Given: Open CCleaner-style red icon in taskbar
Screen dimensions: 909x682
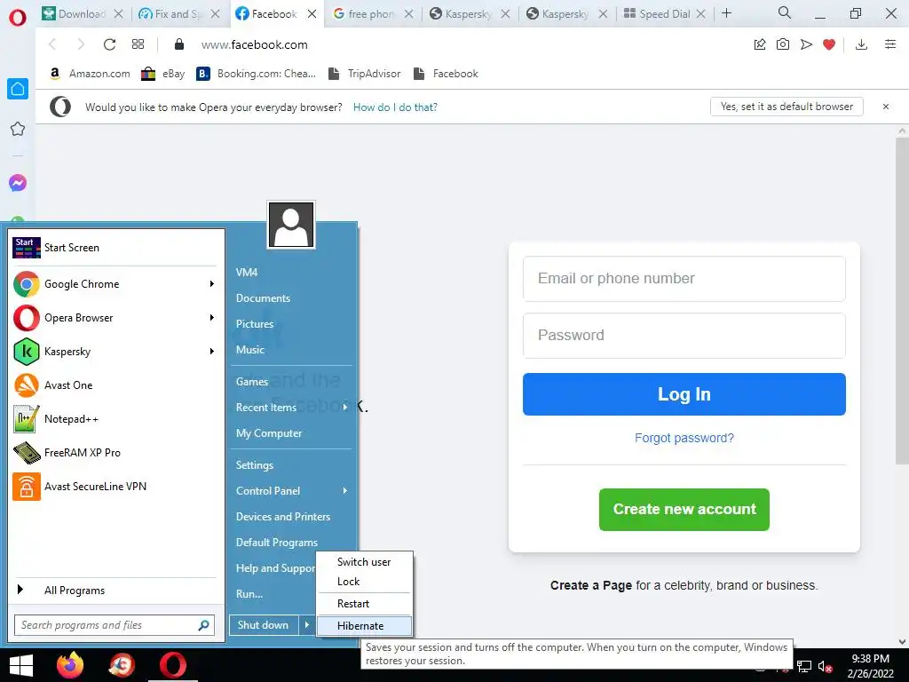Looking at the screenshot, I should click(122, 665).
